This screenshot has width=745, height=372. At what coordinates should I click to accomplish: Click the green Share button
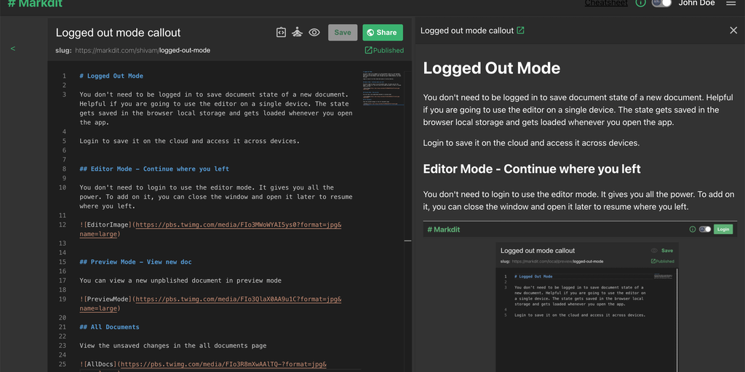tap(383, 32)
